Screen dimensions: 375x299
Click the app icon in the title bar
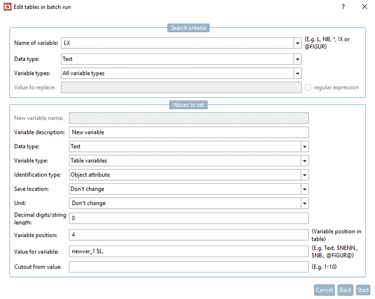pos(7,7)
